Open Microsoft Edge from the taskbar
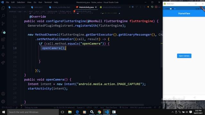205x115 pixels. (x=77, y=112)
